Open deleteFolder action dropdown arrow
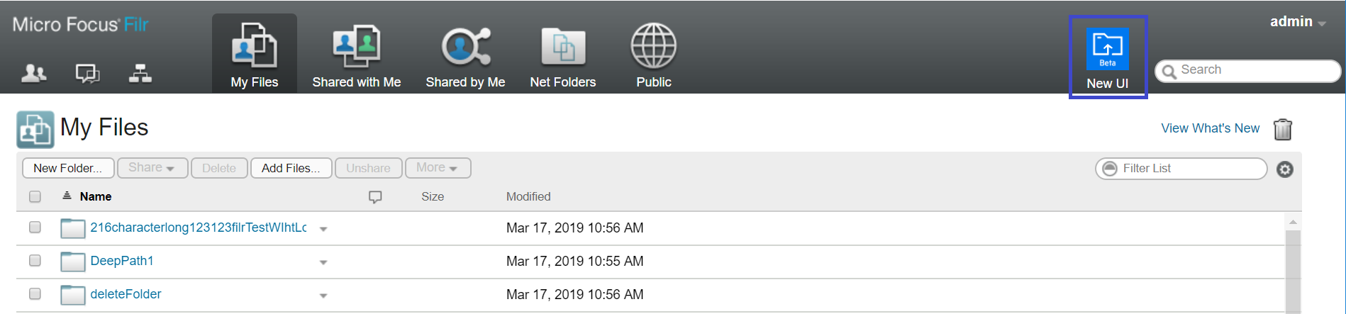Image resolution: width=1346 pixels, height=314 pixels. (x=323, y=296)
